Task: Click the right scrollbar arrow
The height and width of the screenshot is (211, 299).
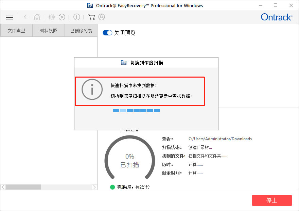Action: (x=94, y=187)
